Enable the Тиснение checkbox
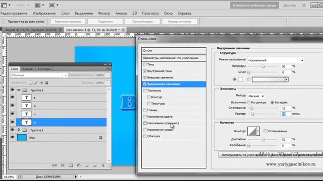The image size is (323, 181). [x=145, y=90]
